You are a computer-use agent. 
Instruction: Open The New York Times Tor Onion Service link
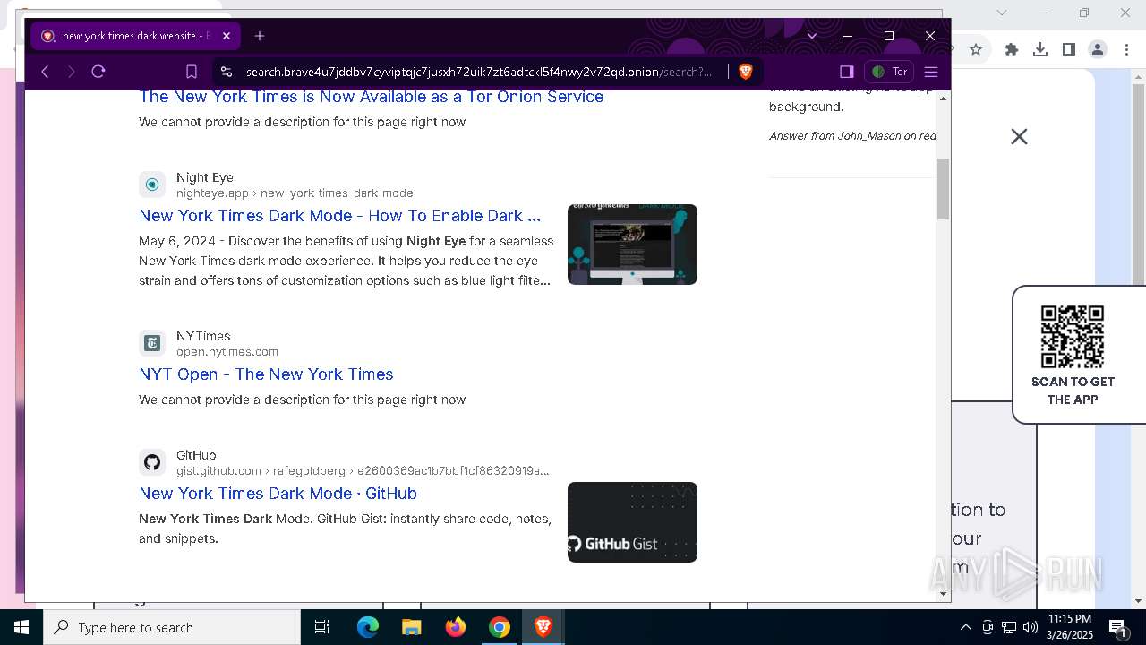[371, 97]
